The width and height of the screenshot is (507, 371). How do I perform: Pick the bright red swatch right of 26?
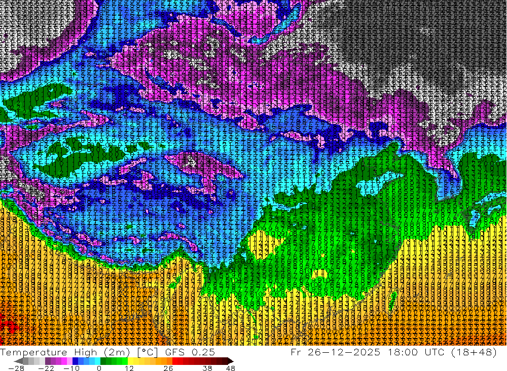(x=175, y=361)
